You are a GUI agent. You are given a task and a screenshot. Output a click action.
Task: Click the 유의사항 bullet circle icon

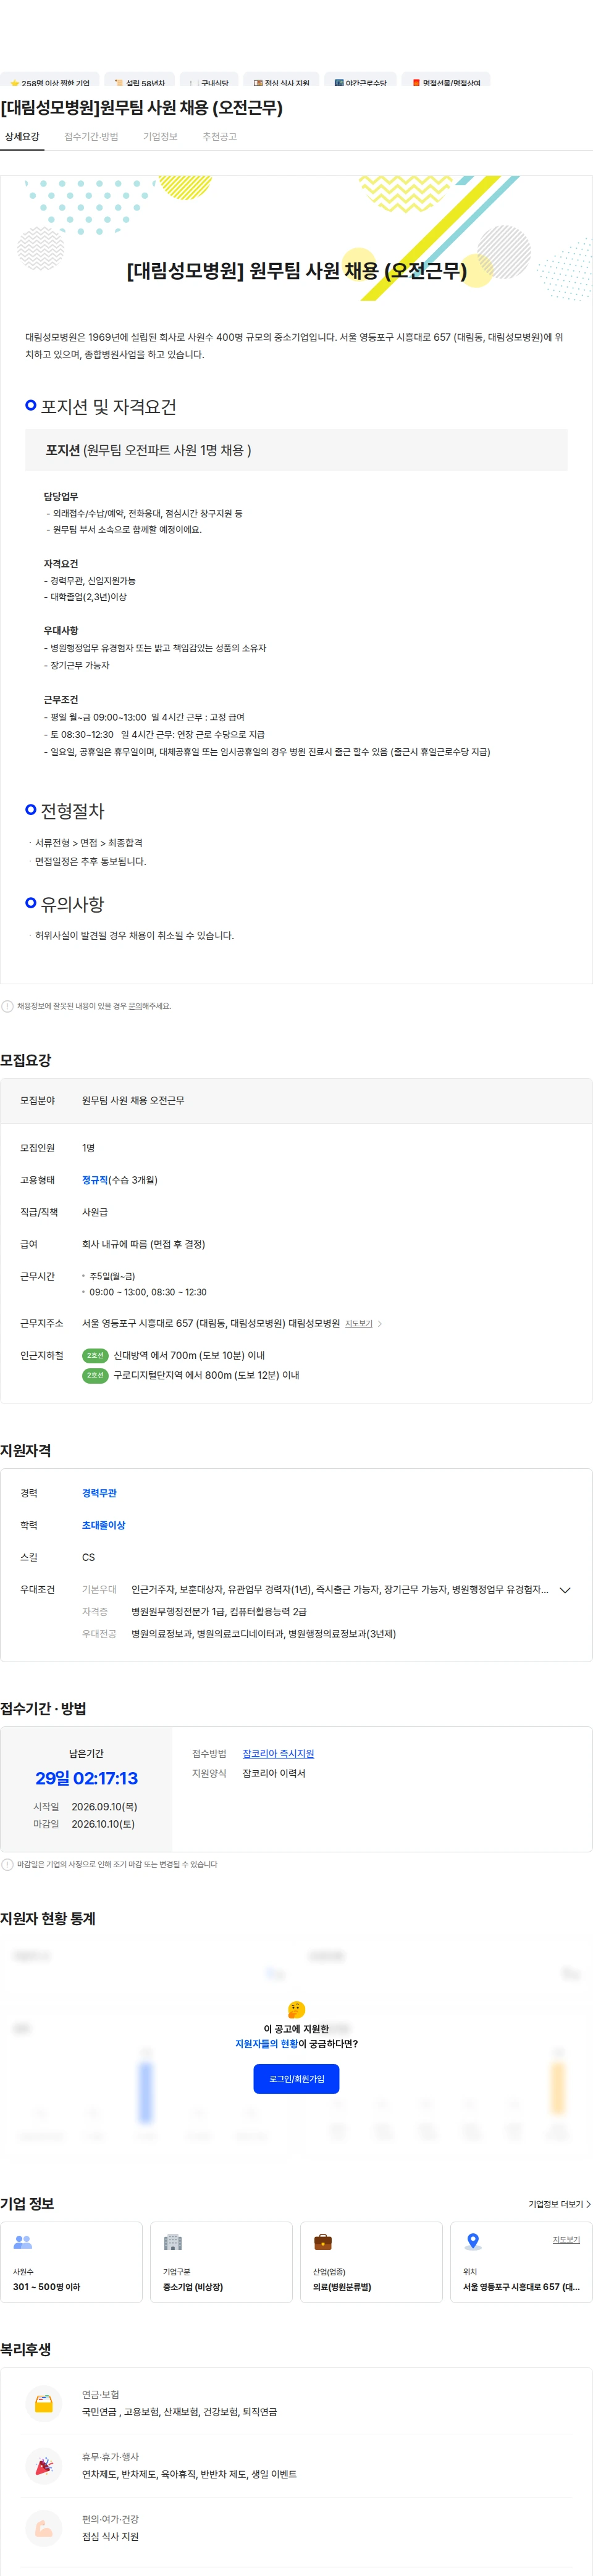31,902
